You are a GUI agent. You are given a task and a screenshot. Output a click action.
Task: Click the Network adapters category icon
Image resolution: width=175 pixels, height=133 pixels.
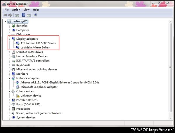click(13, 78)
